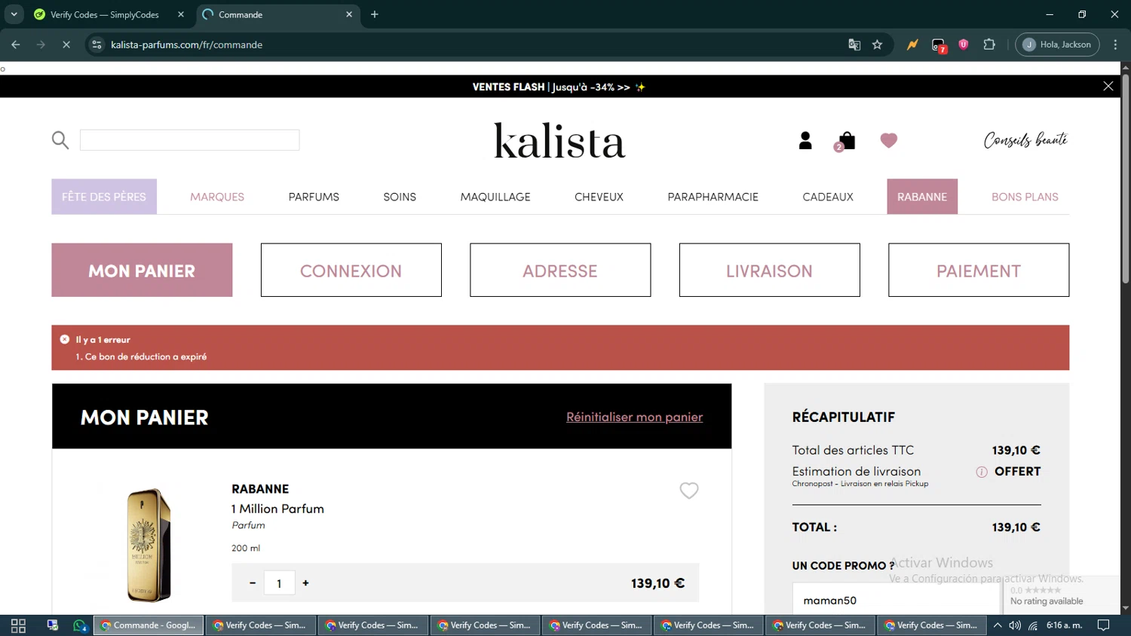Open the browser extensions puzzle icon
The width and height of the screenshot is (1131, 636).
989,44
